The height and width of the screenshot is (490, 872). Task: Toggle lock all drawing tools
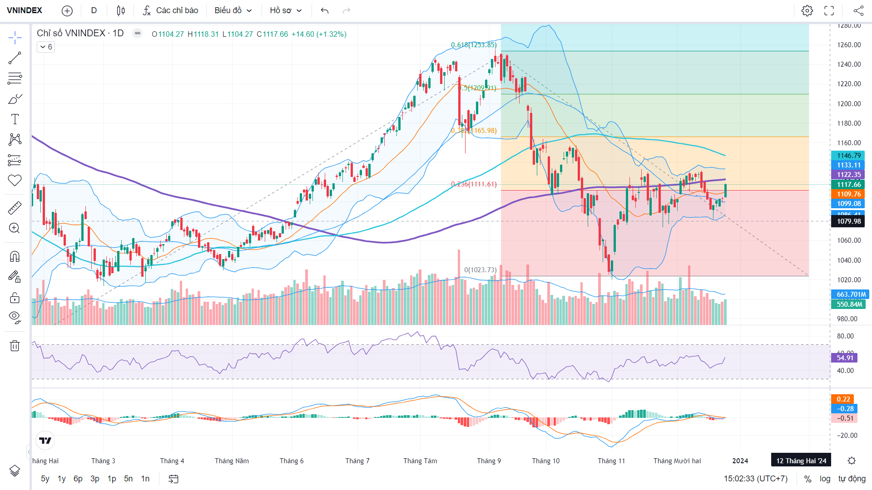pyautogui.click(x=15, y=298)
